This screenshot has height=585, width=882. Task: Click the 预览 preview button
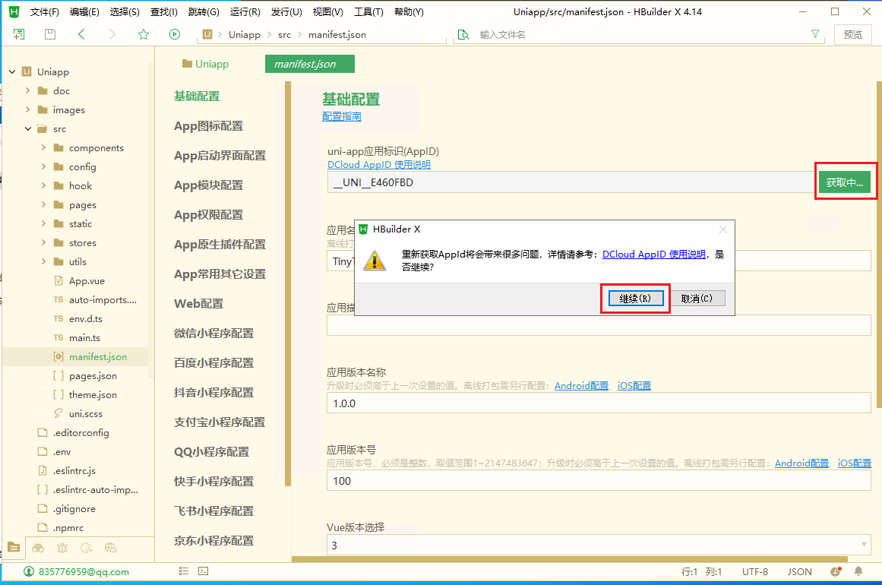point(852,34)
